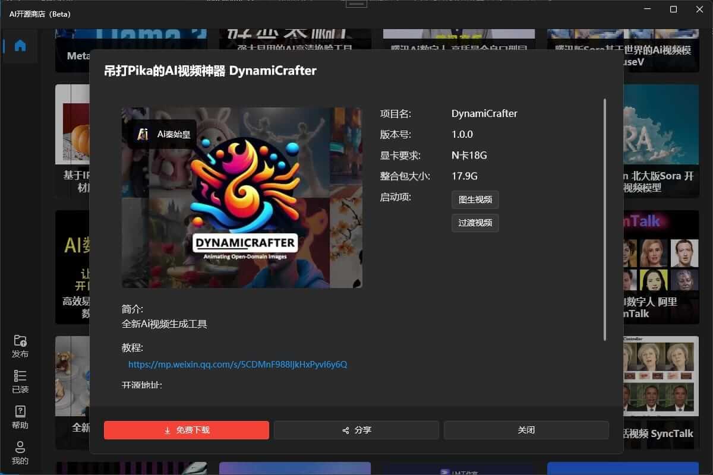Launch the 过渡视频 startup option
The height and width of the screenshot is (475, 713).
pyautogui.click(x=475, y=223)
